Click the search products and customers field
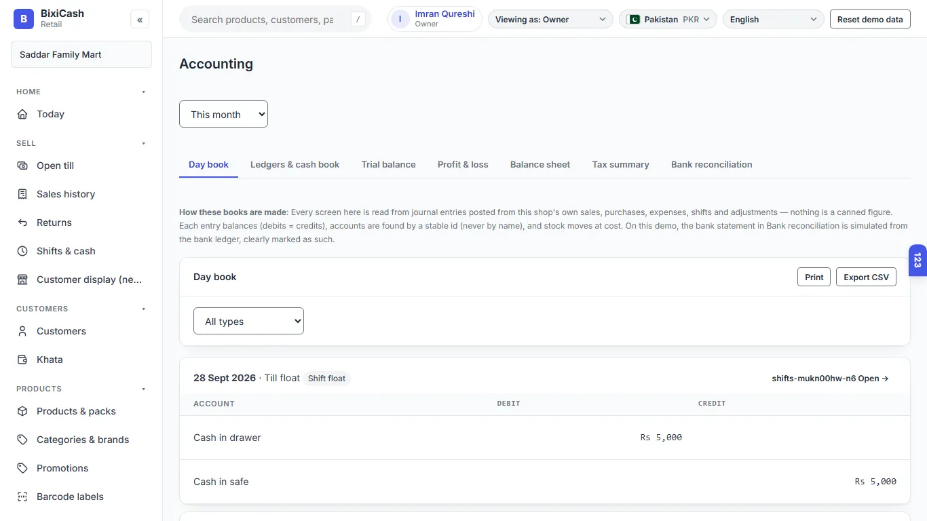Viewport: 927px width, 521px height. [x=275, y=19]
